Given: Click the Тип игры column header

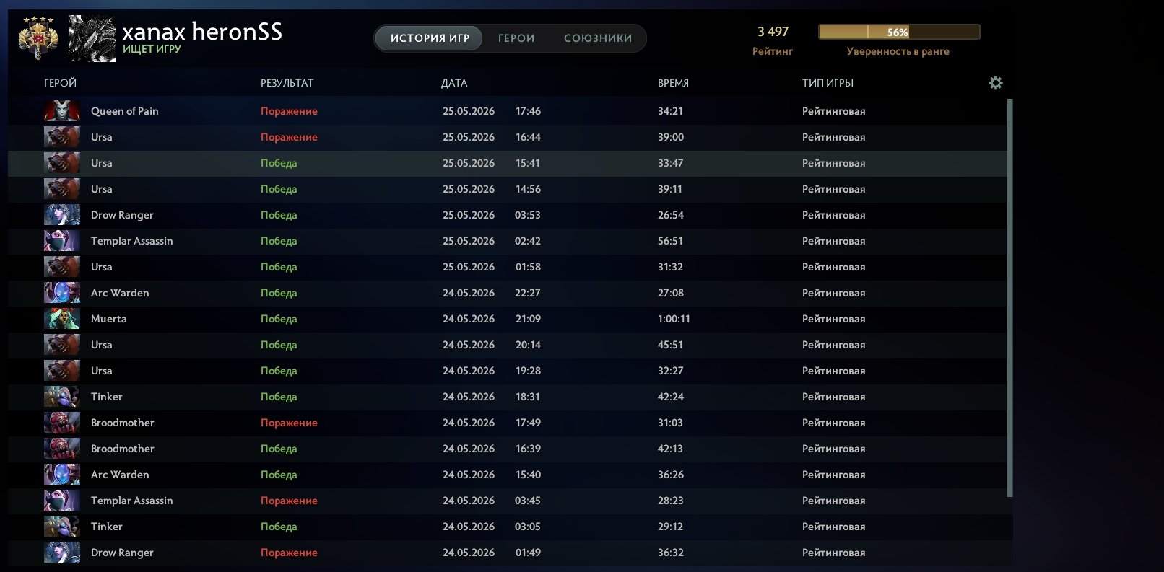Looking at the screenshot, I should [828, 83].
